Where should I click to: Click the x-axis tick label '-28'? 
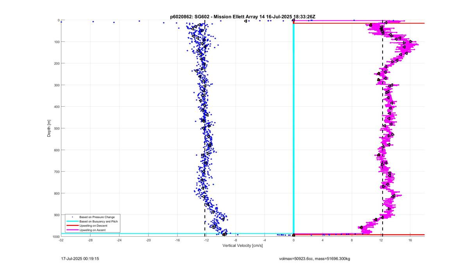point(90,240)
